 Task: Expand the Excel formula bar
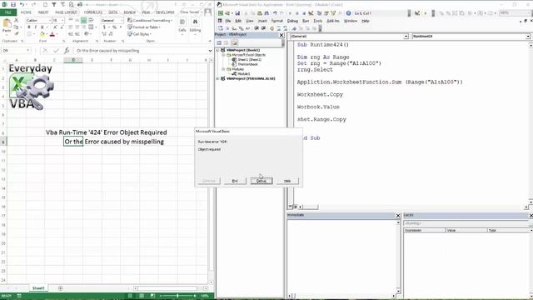coord(210,51)
